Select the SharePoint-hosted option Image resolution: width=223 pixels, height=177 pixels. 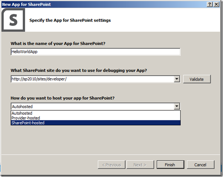95,123
